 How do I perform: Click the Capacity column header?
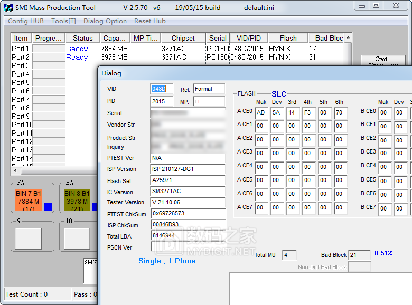[x=115, y=38]
